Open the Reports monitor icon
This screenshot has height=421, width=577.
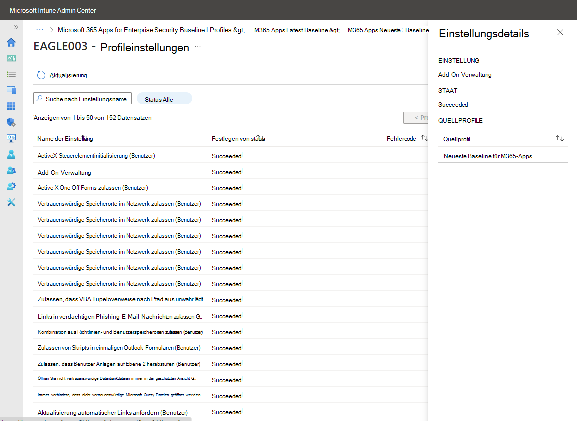click(11, 138)
